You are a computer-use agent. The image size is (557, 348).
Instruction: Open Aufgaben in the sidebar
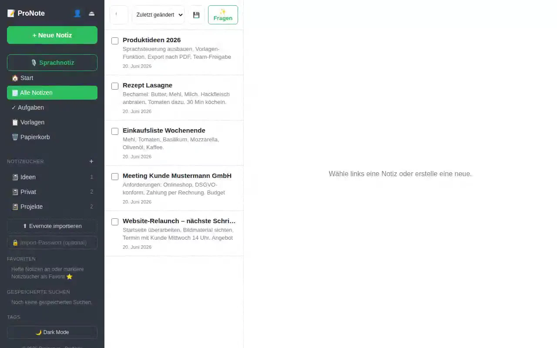tap(52, 107)
